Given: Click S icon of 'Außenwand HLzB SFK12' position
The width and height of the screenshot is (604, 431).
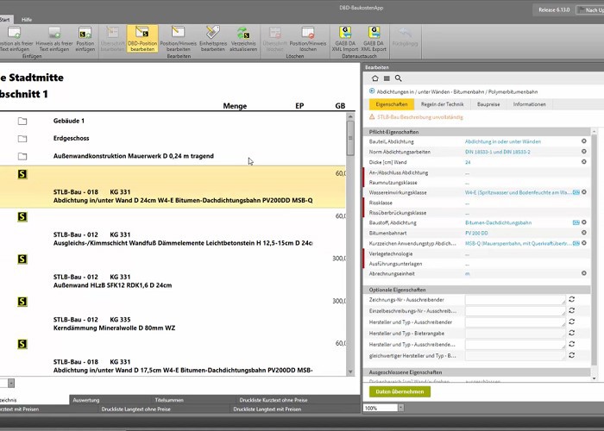Looking at the screenshot, I should pos(22,259).
